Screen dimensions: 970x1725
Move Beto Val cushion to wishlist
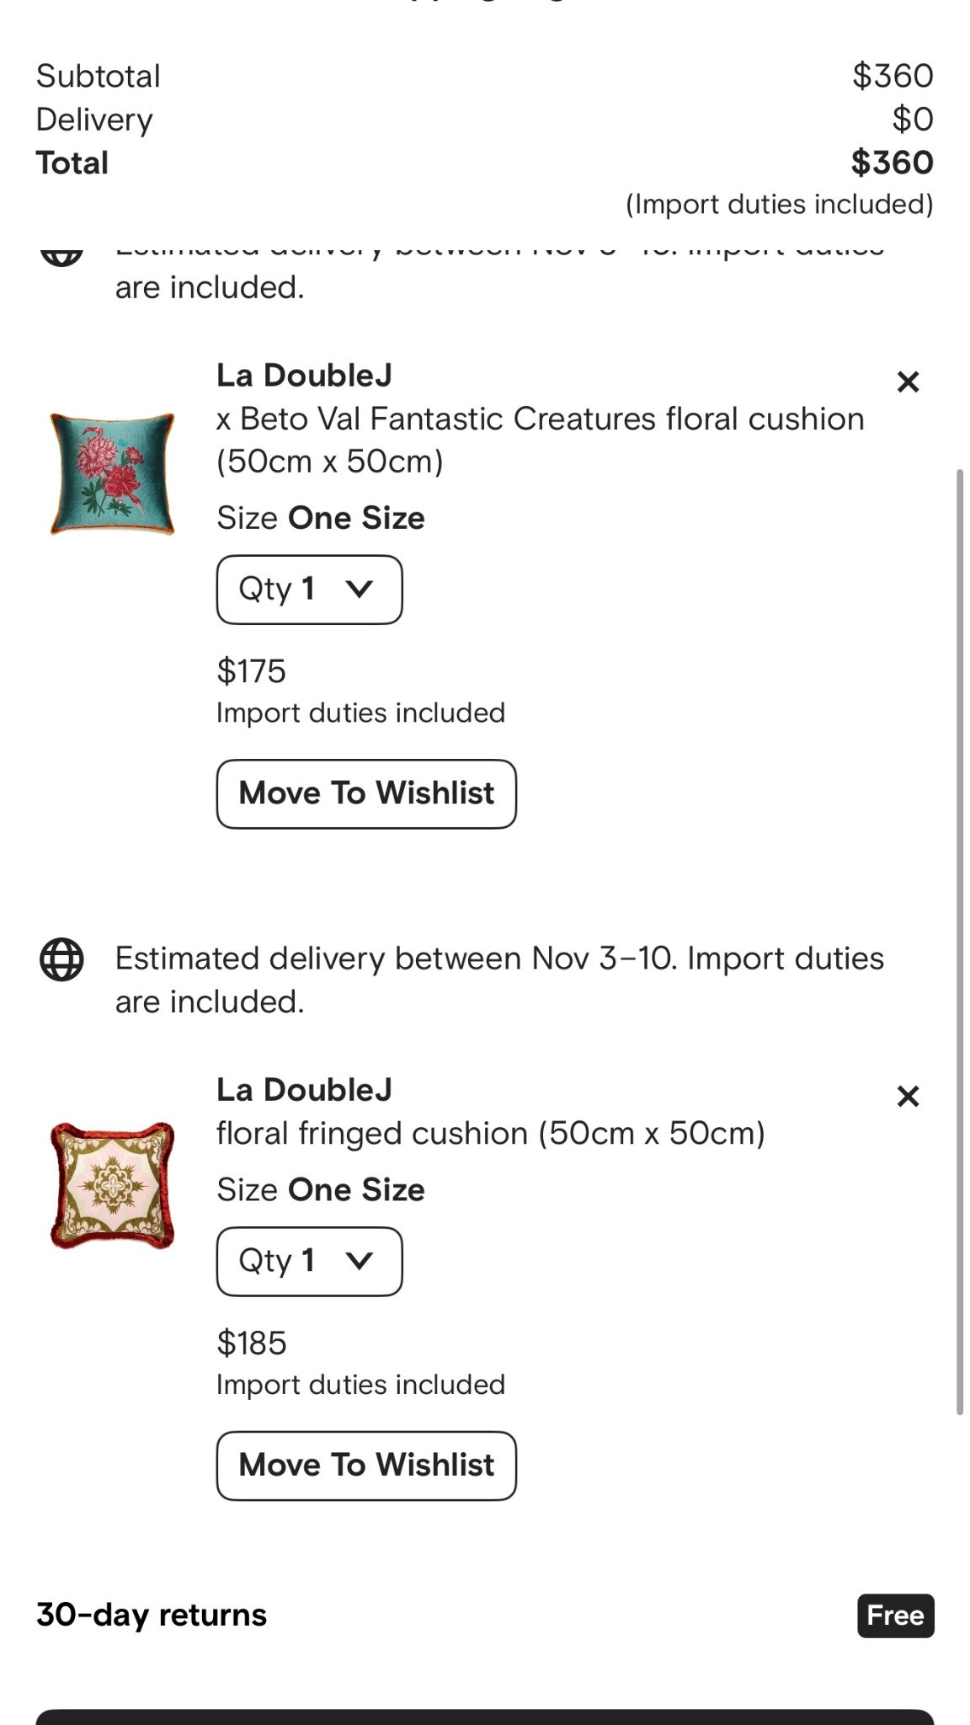pyautogui.click(x=366, y=793)
